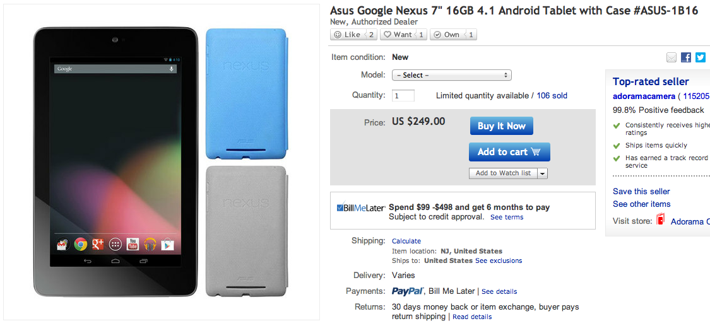Open the 106 sold link

coord(552,96)
